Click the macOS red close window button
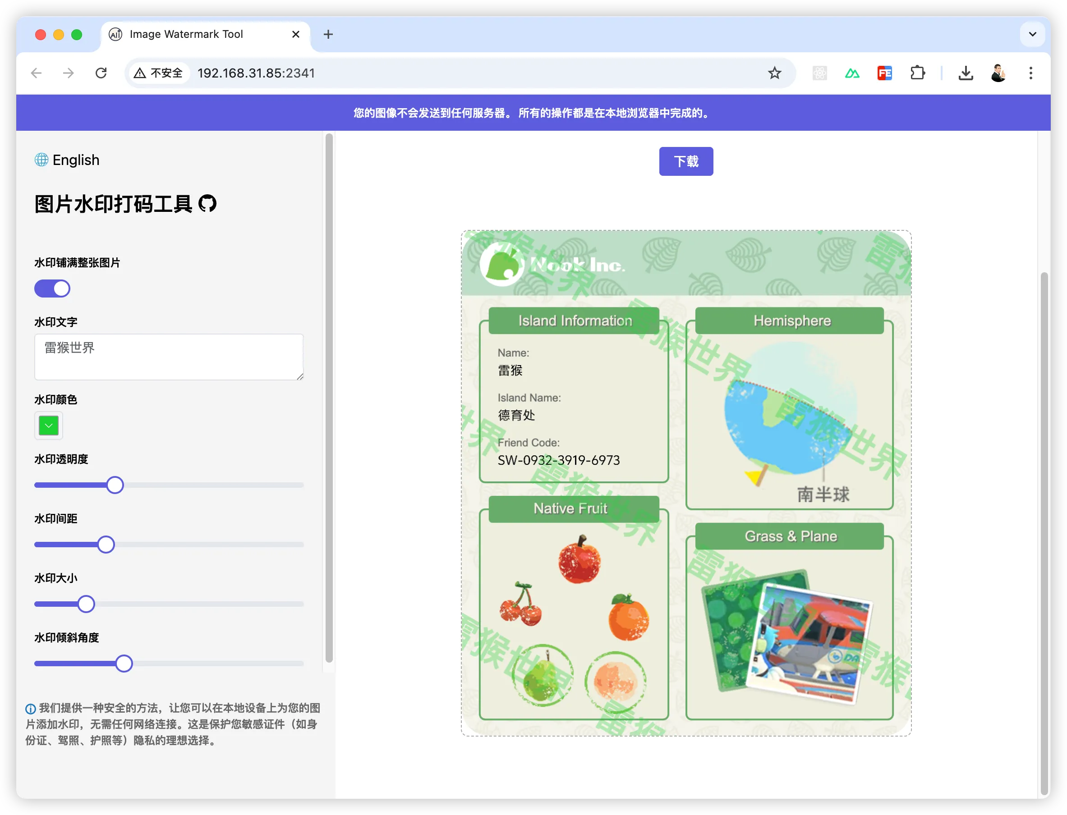Viewport: 1067px width, 815px height. 41,34
